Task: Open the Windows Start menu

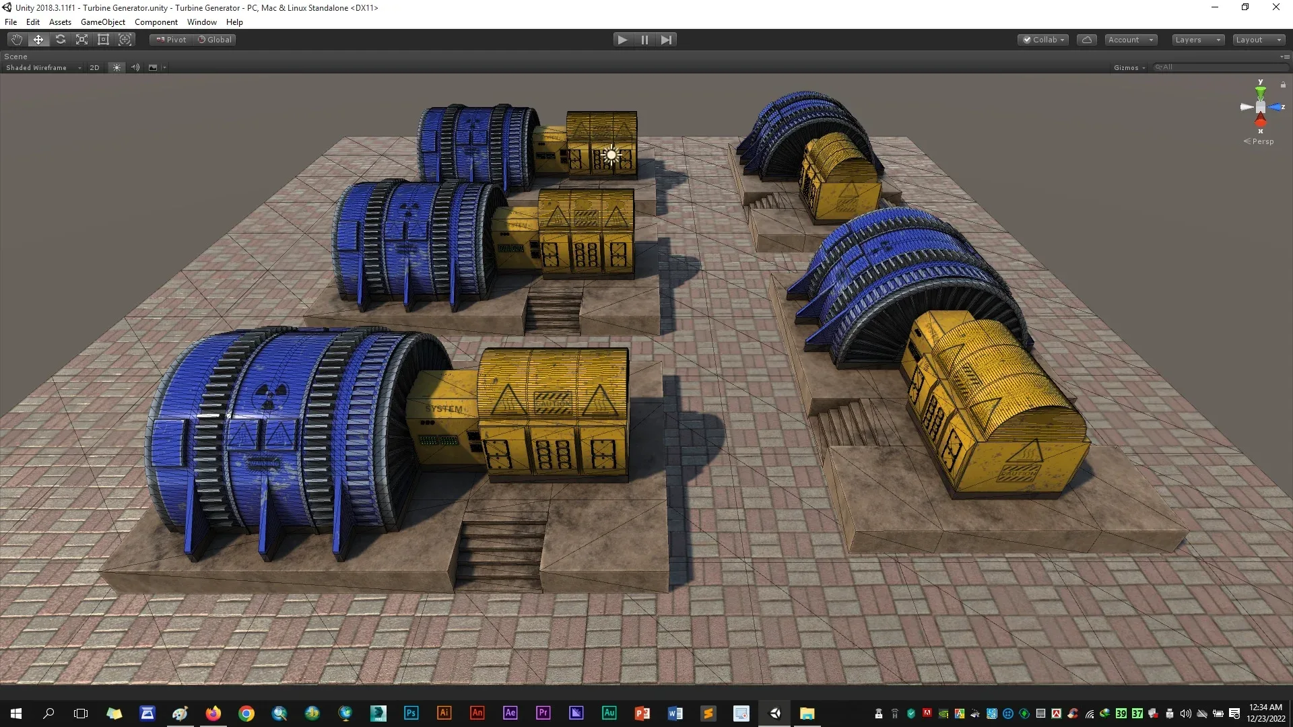Action: tap(16, 714)
